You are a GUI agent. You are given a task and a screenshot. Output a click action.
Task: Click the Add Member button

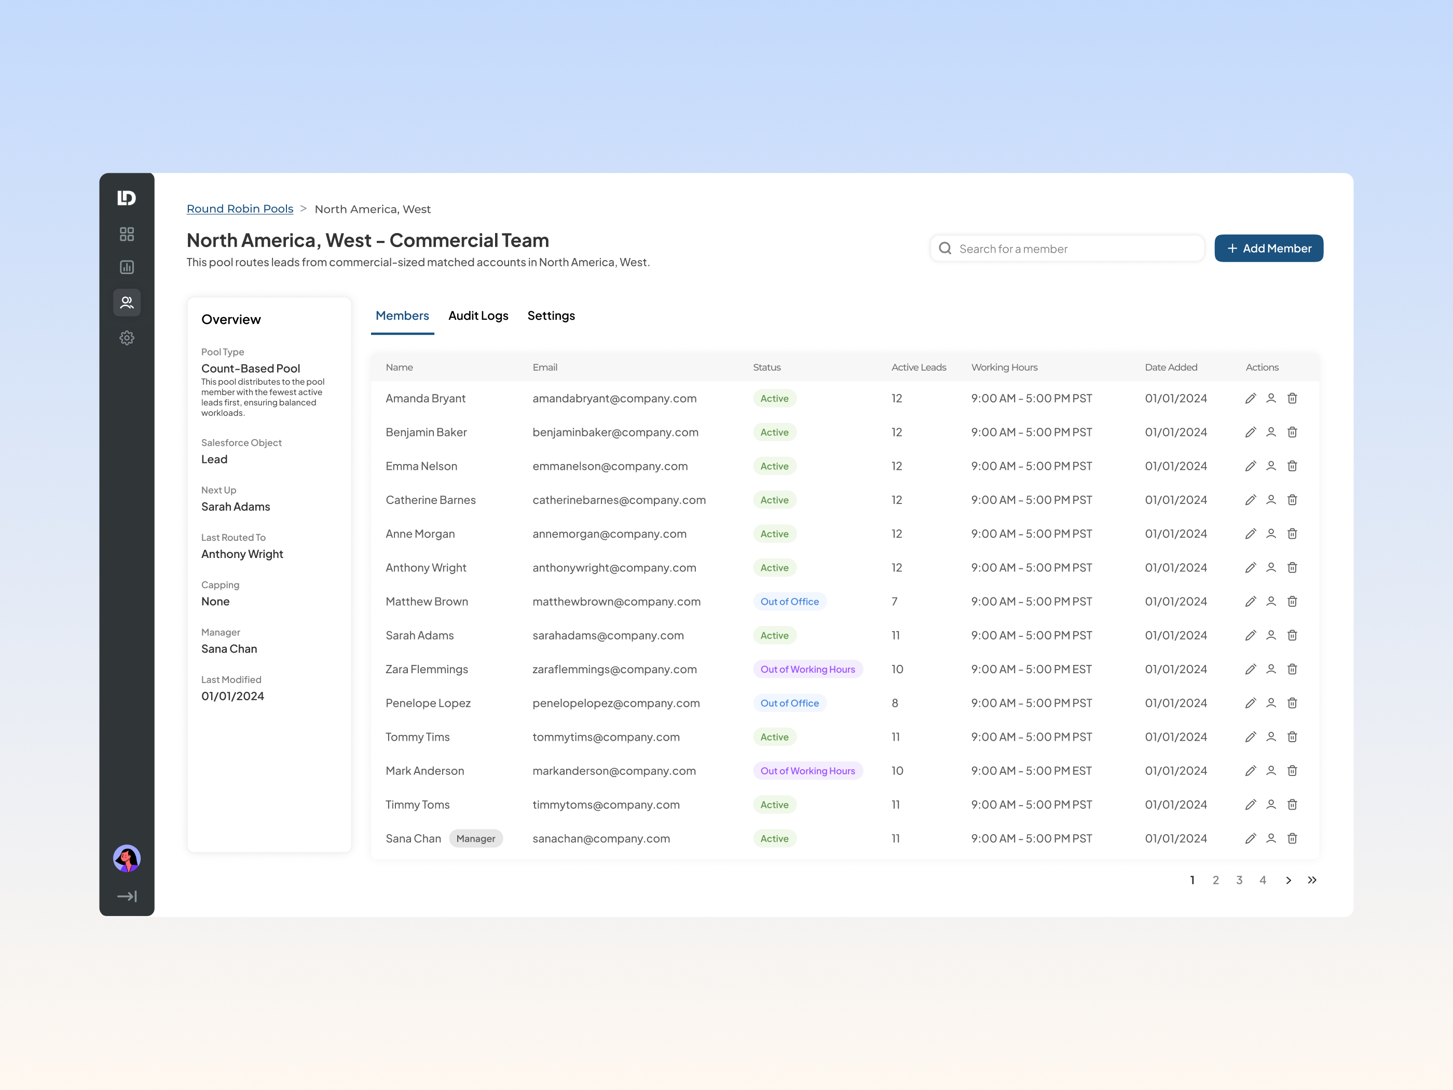(1268, 248)
